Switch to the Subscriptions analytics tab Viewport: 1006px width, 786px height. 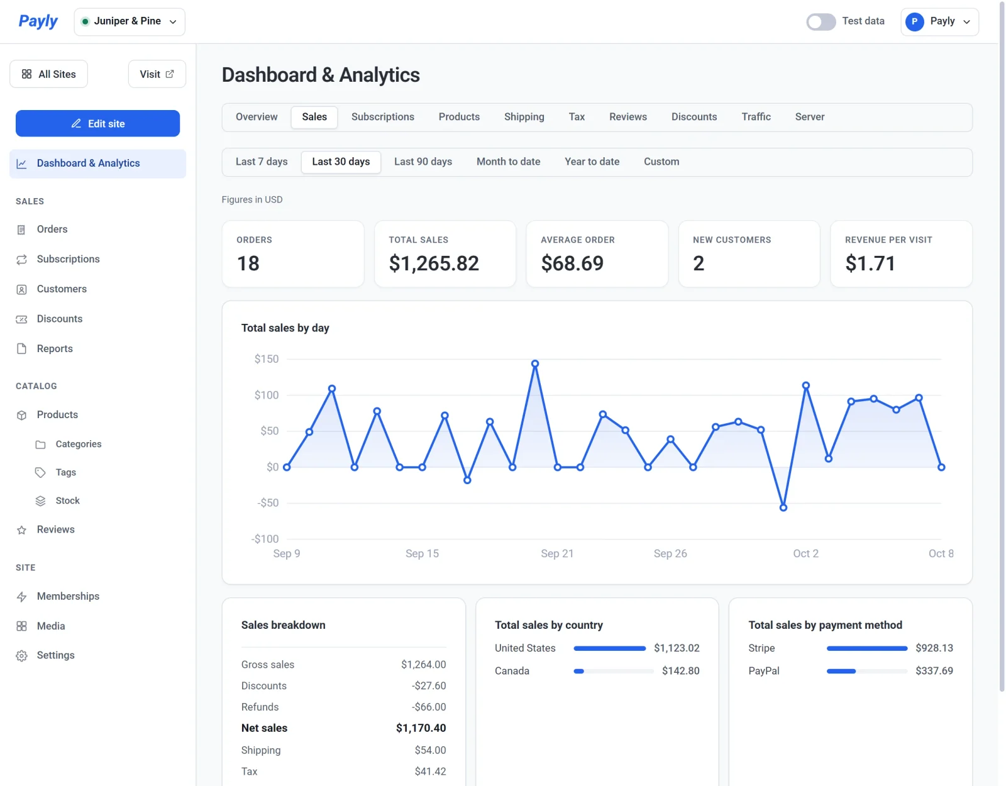pos(383,117)
